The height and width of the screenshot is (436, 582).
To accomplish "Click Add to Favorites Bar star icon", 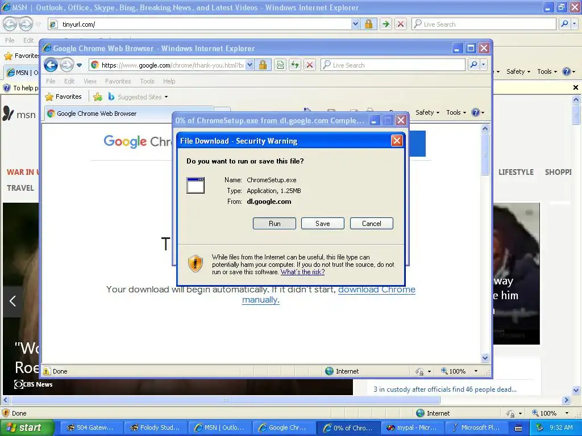I will click(x=98, y=97).
